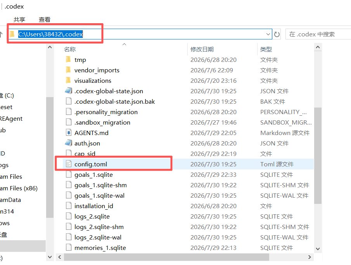Click the vendor_imports folder icon
The image size is (351, 265).
coord(69,70)
